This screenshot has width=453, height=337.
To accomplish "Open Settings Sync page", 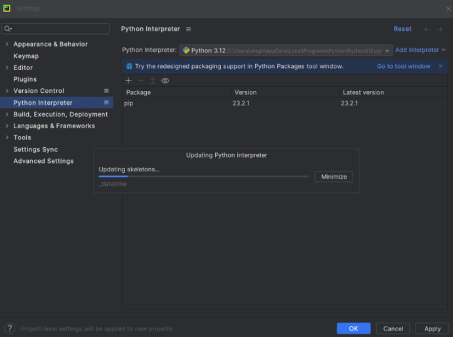I will [35, 149].
